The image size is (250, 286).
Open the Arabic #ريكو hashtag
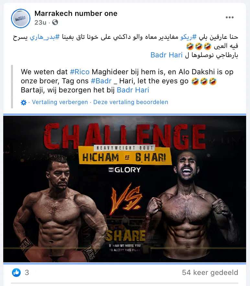188,37
